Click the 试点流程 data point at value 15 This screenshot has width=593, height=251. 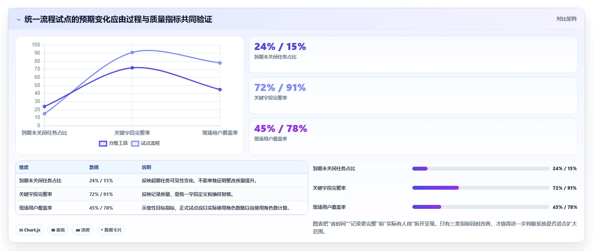44,114
